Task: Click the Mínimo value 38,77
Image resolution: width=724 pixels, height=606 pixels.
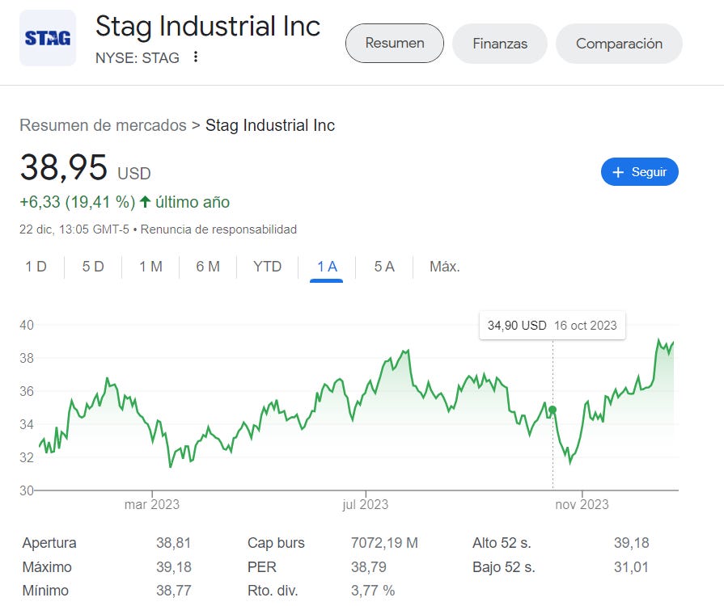Action: tap(174, 591)
